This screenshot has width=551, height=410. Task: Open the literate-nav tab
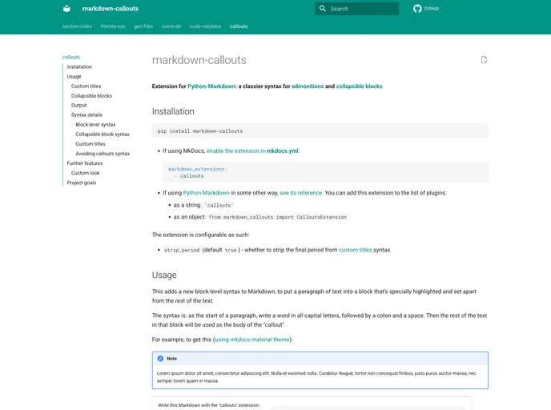[x=113, y=26]
